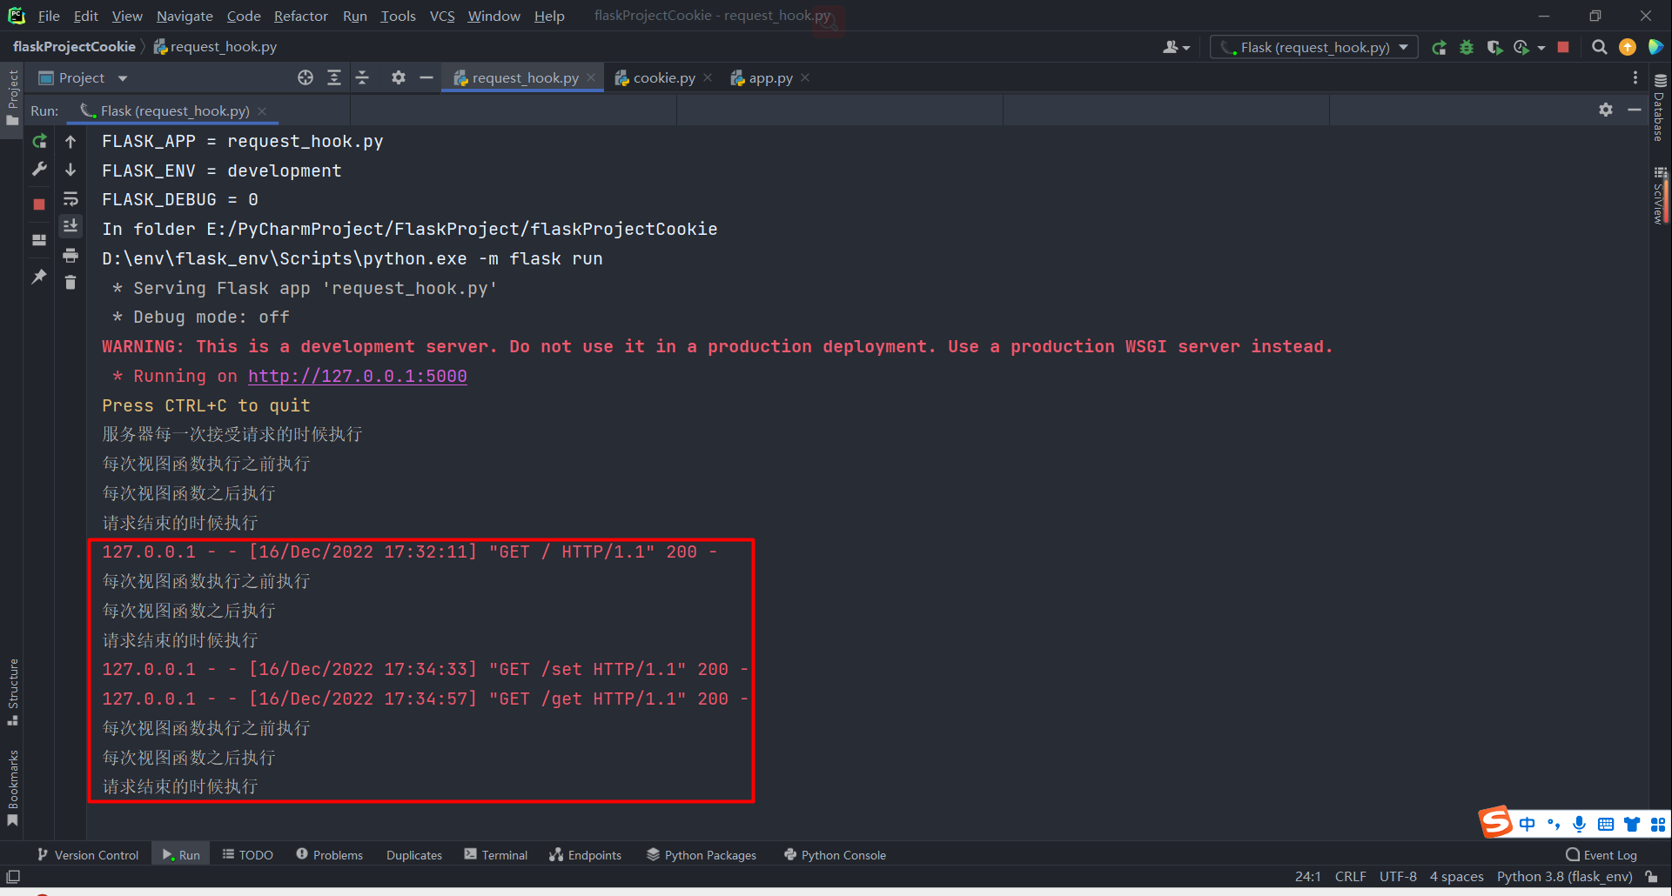
Task: Stop process from main toolbar
Action: [1563, 48]
